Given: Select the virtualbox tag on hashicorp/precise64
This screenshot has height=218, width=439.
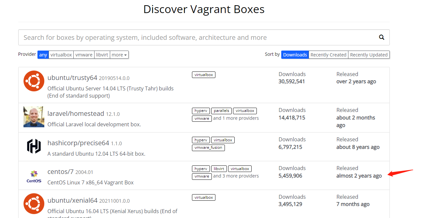Looking at the screenshot, I should [x=223, y=140].
